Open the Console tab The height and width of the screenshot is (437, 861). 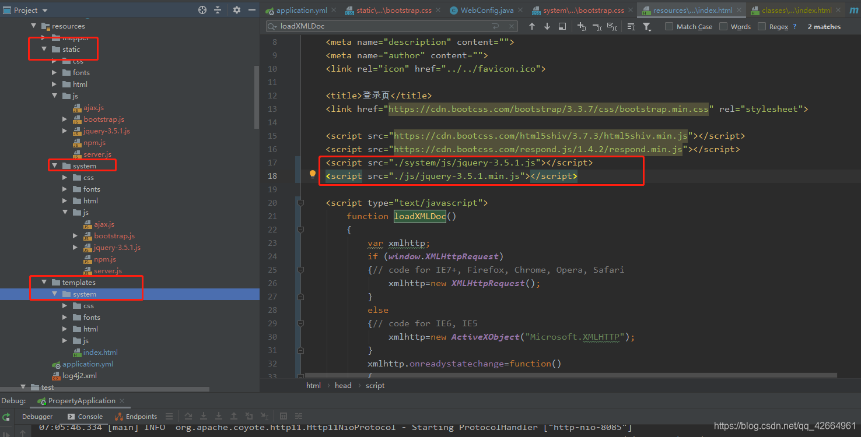(x=85, y=417)
